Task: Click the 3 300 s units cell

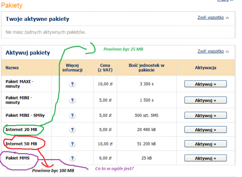Action: coord(147,84)
